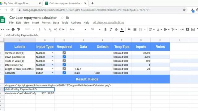Star the Car Loan repayment calculator document

pos(62,18)
